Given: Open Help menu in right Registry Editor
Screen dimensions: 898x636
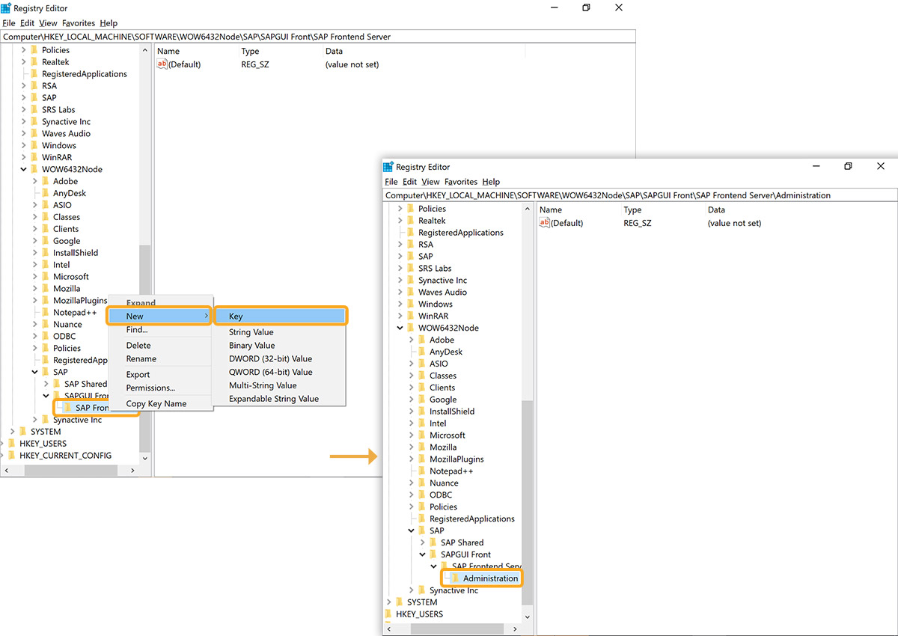Looking at the screenshot, I should tap(491, 182).
